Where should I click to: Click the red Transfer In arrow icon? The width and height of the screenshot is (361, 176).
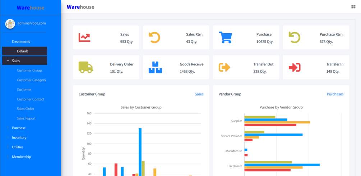[x=295, y=67]
